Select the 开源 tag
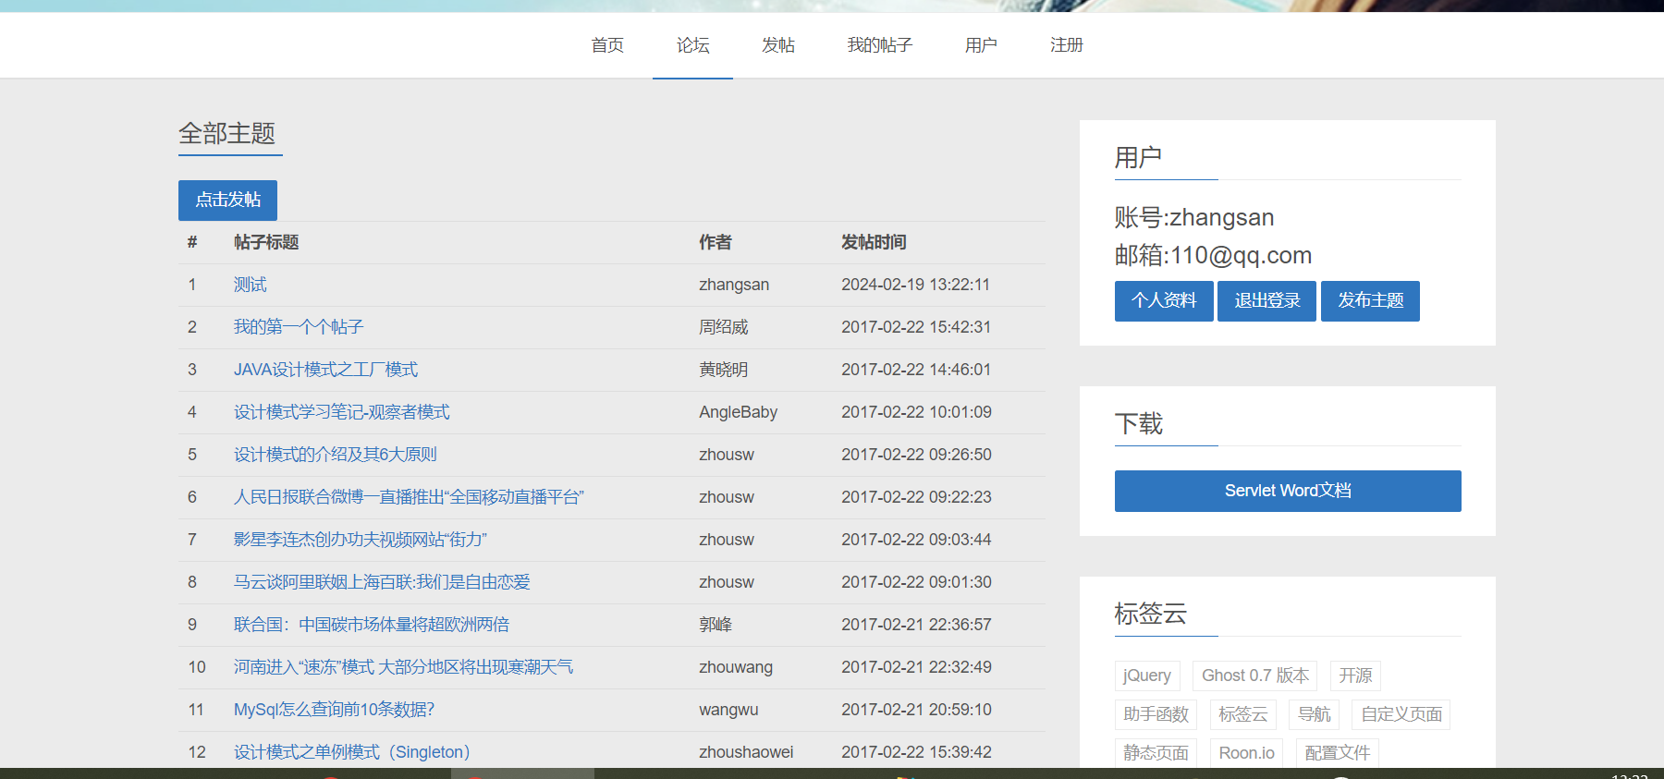This screenshot has width=1664, height=779. point(1355,676)
